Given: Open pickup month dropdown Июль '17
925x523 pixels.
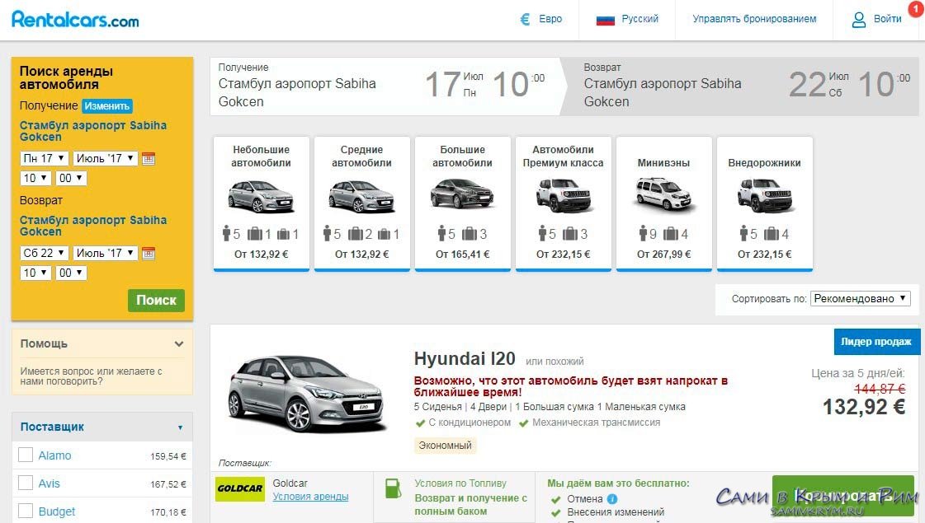Looking at the screenshot, I should point(106,158).
